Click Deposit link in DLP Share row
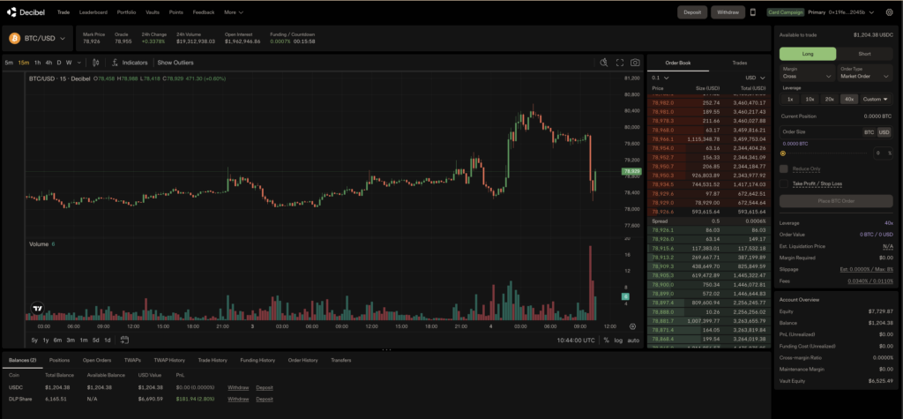 265,399
